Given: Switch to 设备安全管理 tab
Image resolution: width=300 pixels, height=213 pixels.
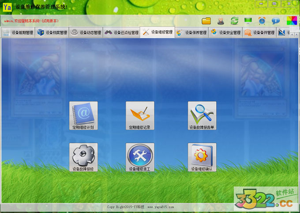Looking at the screenshot, I should point(226,33).
